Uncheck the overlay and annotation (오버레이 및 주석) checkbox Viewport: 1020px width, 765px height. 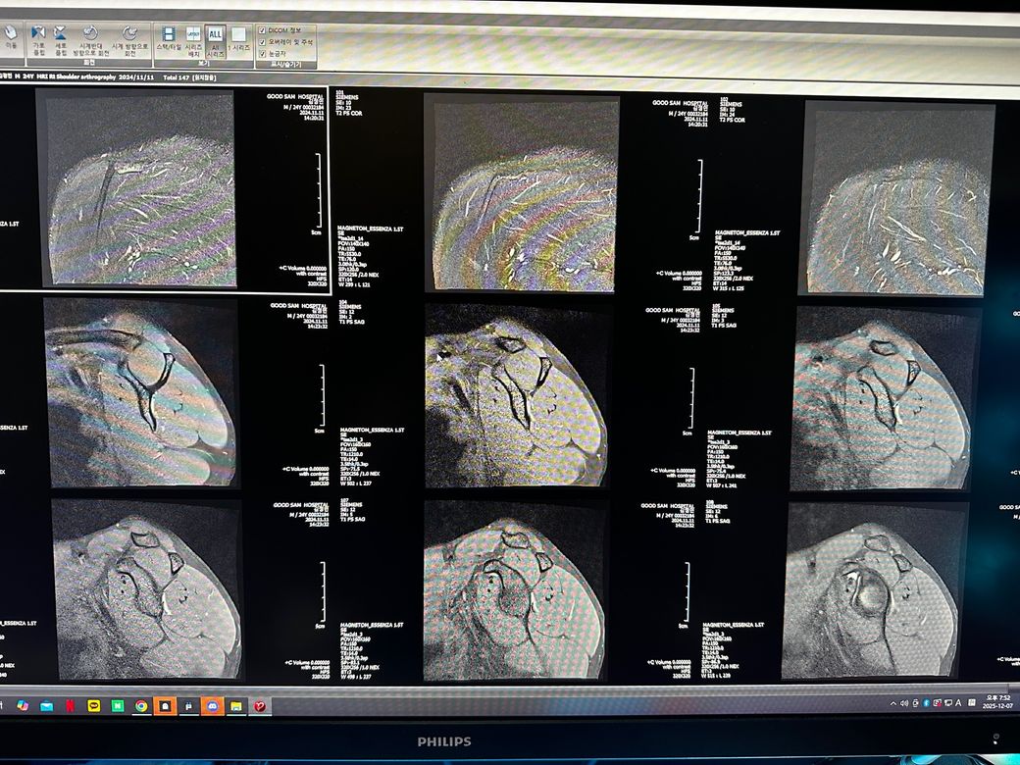coord(262,42)
